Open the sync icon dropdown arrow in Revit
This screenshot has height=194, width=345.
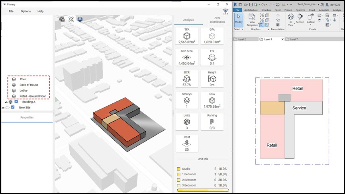click(259, 5)
